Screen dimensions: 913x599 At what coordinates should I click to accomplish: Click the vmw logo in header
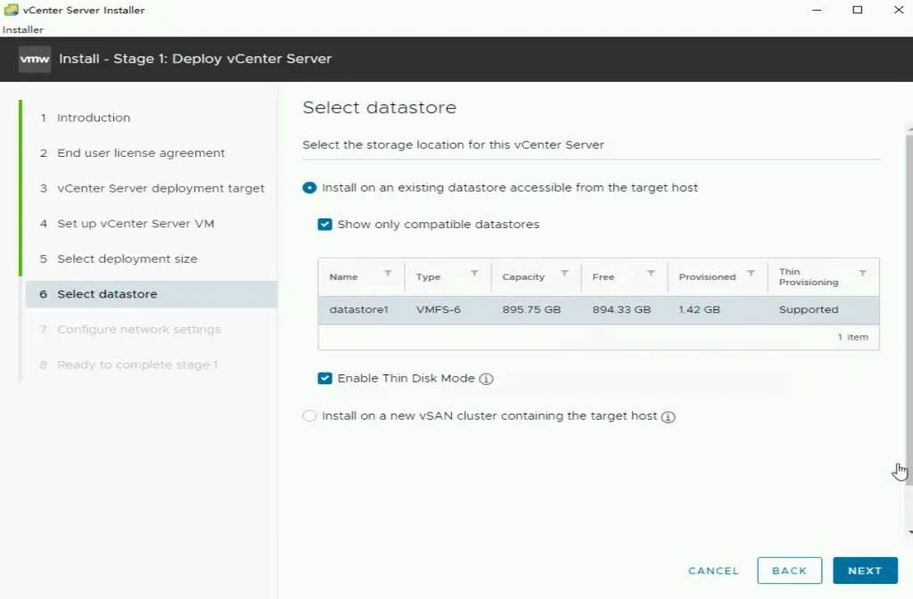tap(35, 59)
